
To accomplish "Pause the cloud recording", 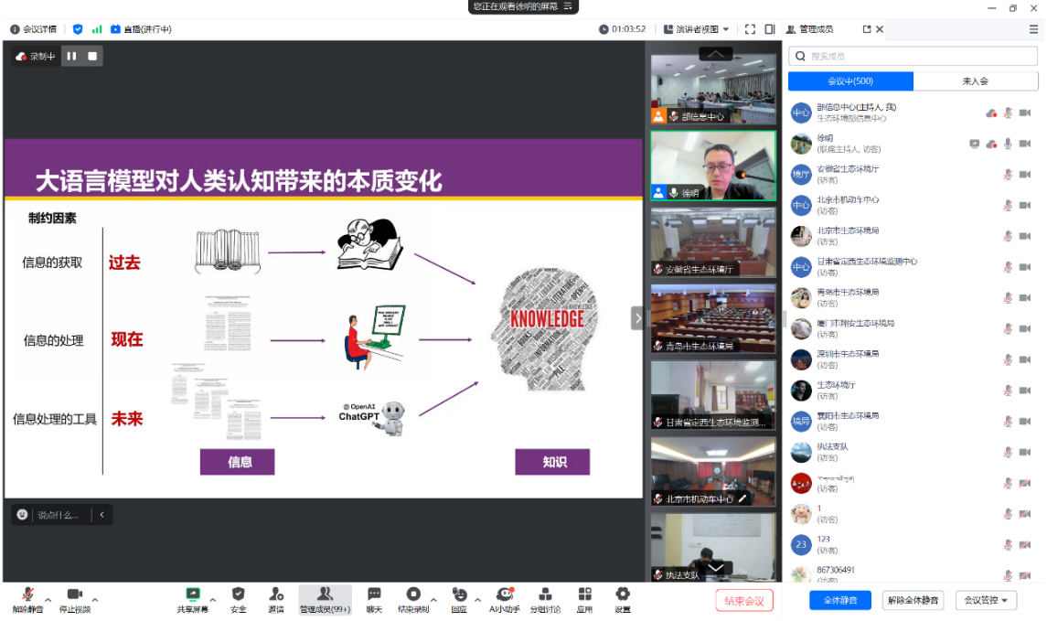I will [71, 57].
